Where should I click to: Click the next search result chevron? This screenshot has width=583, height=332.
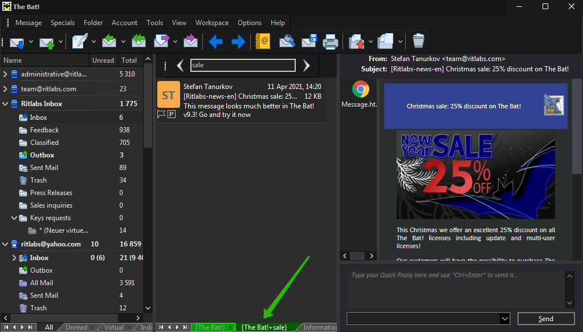click(x=306, y=66)
